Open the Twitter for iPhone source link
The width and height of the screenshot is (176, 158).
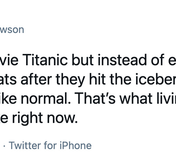50,145
